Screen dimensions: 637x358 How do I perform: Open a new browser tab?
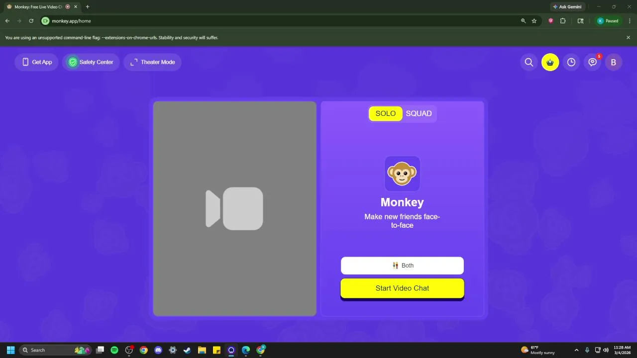88,7
